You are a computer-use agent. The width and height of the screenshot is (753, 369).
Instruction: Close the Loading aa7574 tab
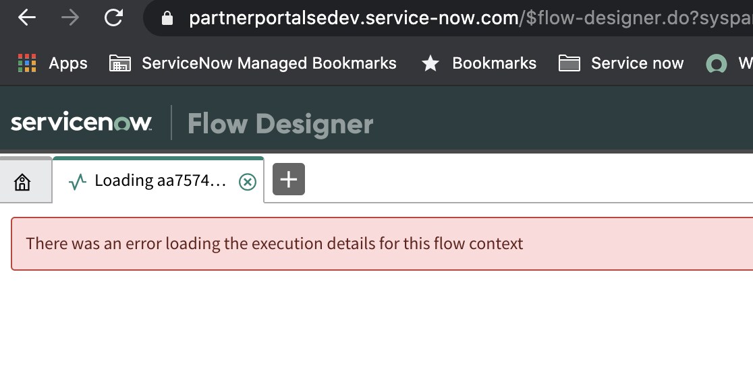pyautogui.click(x=248, y=181)
